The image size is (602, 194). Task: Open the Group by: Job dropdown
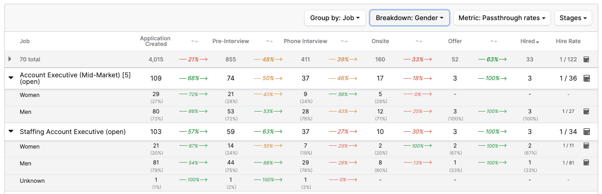(335, 18)
